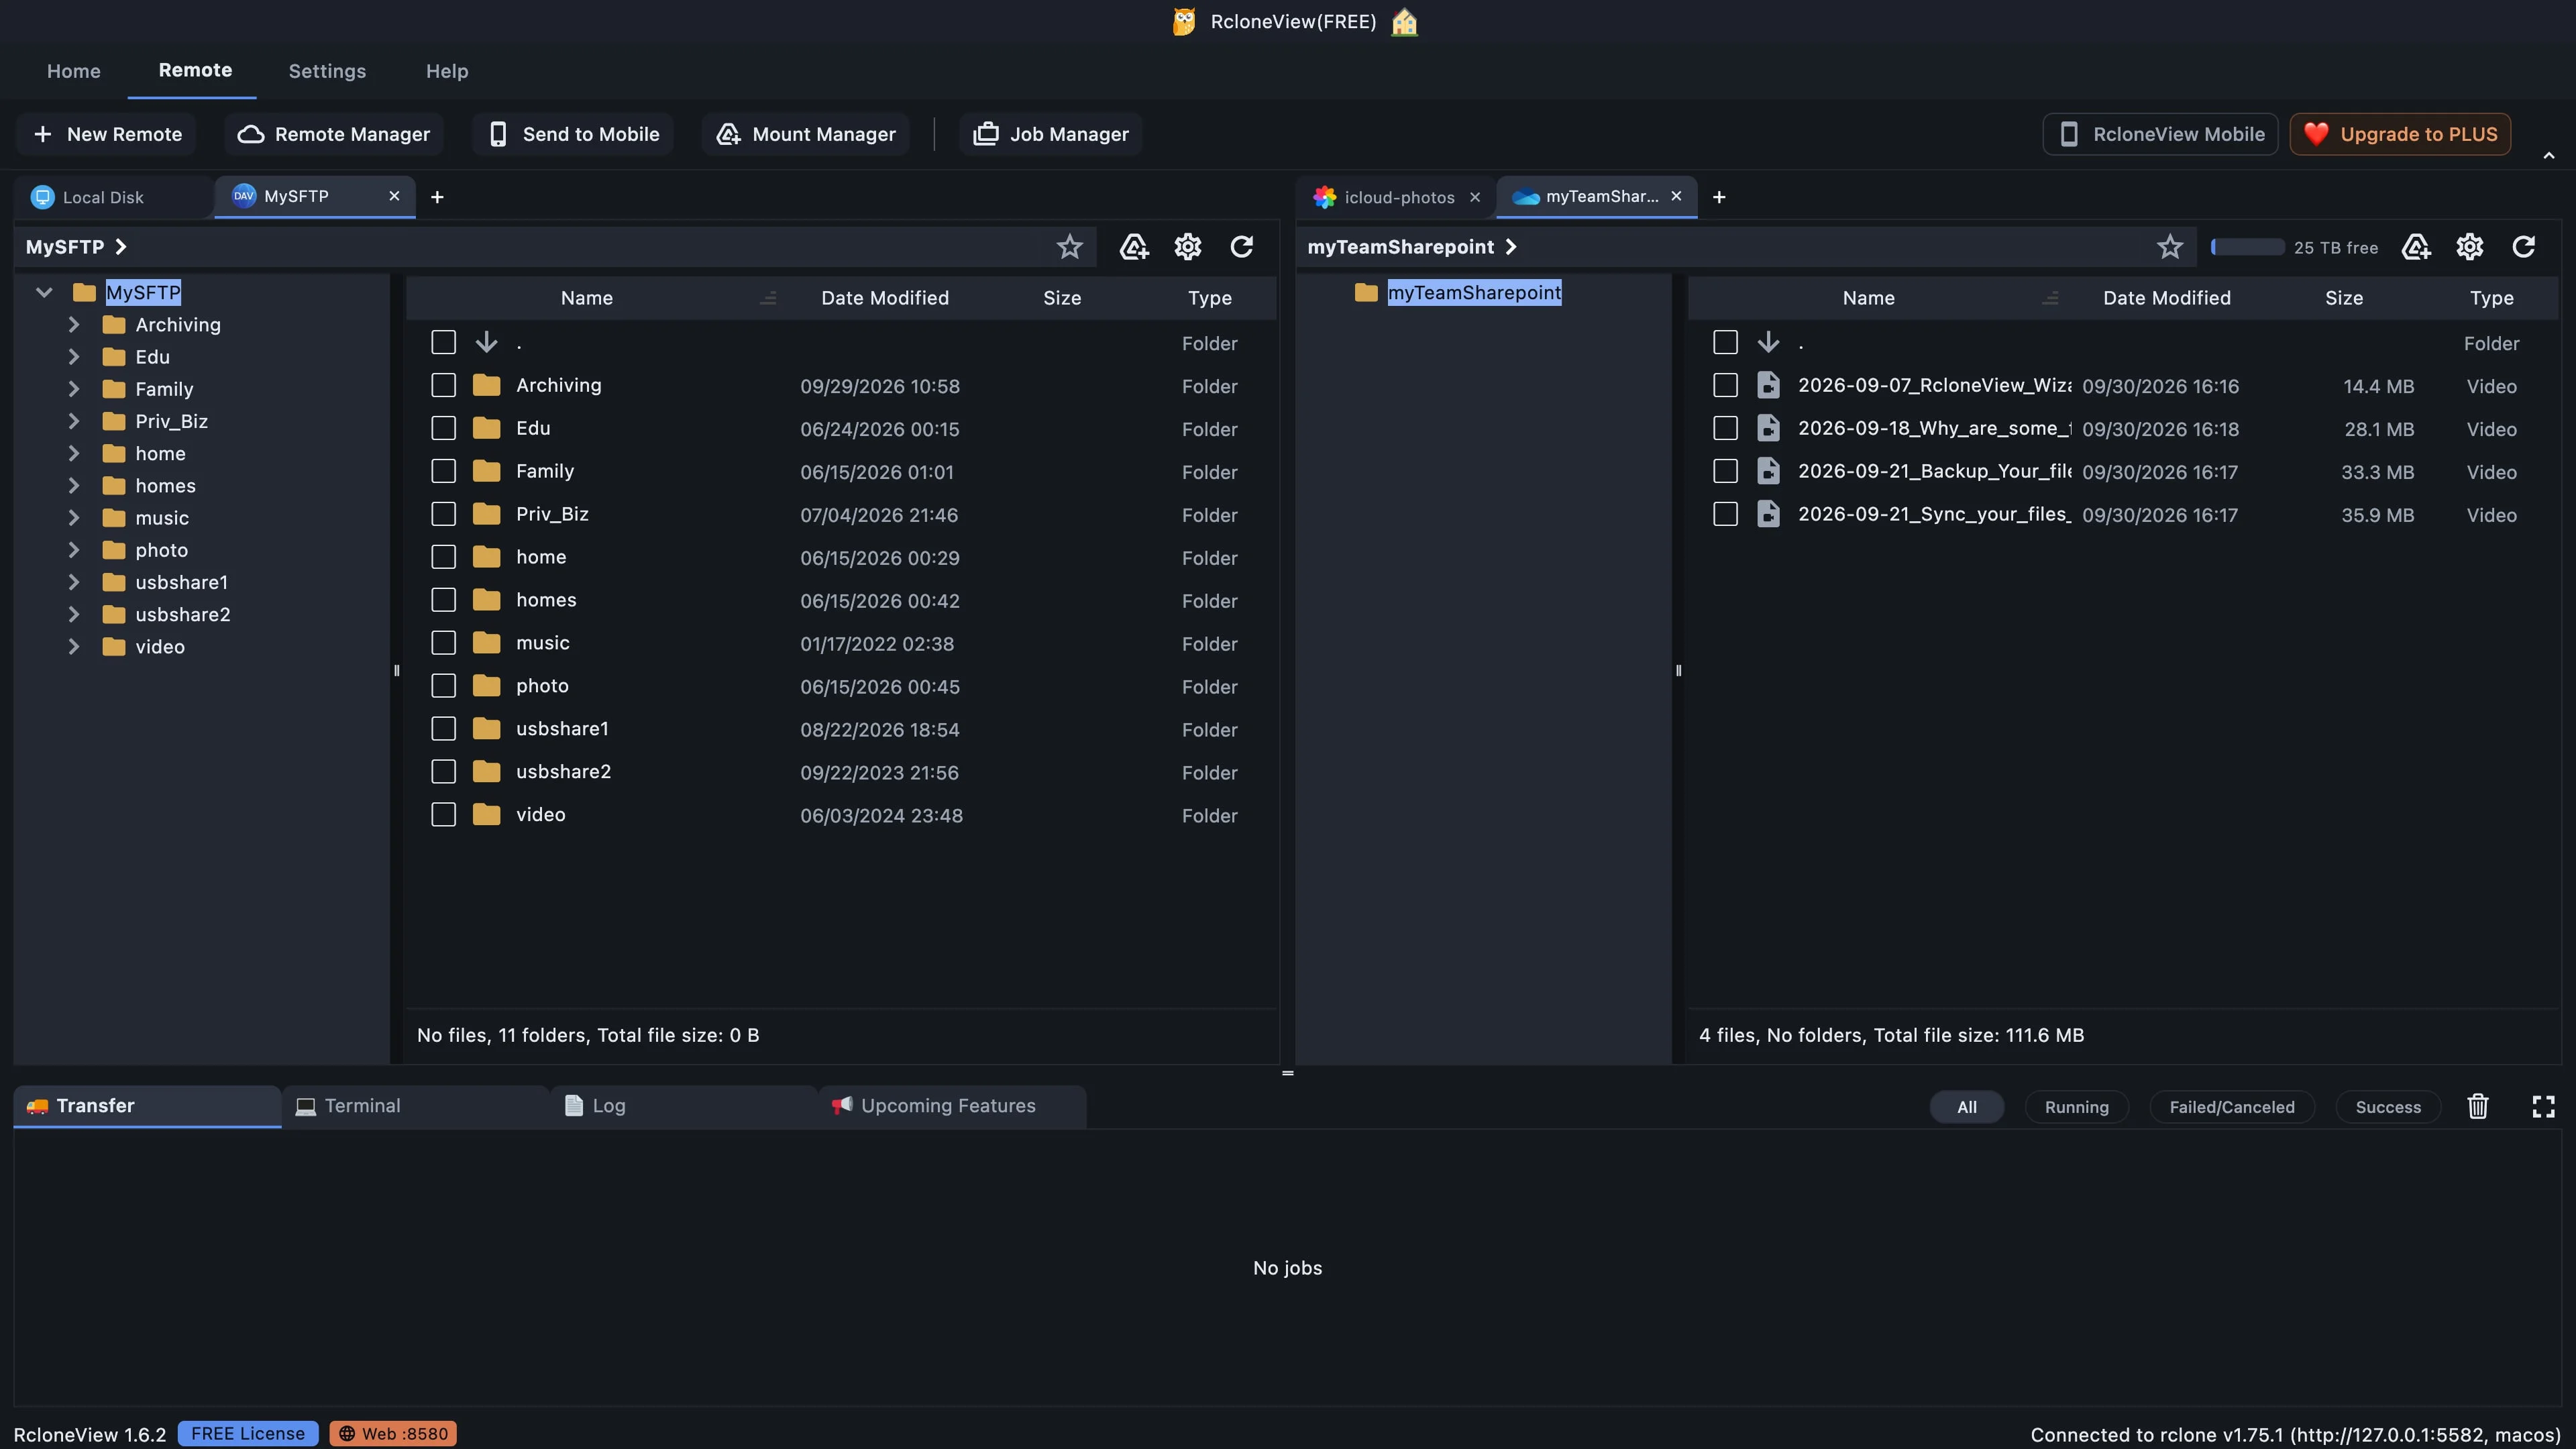Viewport: 2576px width, 1449px height.
Task: Collapse the MySFTP root tree node
Action: [43, 293]
